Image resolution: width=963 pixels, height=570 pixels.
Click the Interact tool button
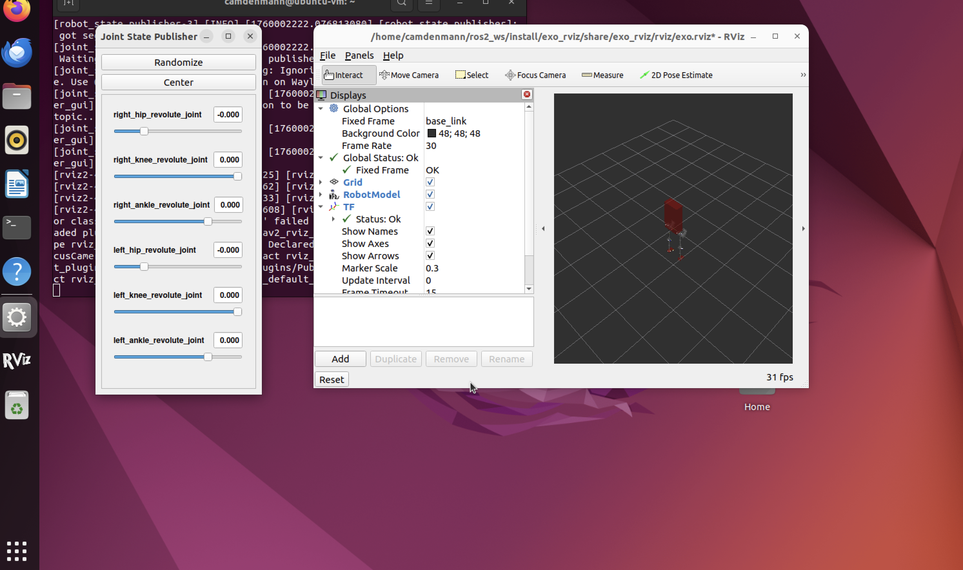point(343,75)
